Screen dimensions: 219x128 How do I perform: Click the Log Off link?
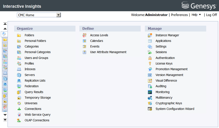(x=211, y=15)
